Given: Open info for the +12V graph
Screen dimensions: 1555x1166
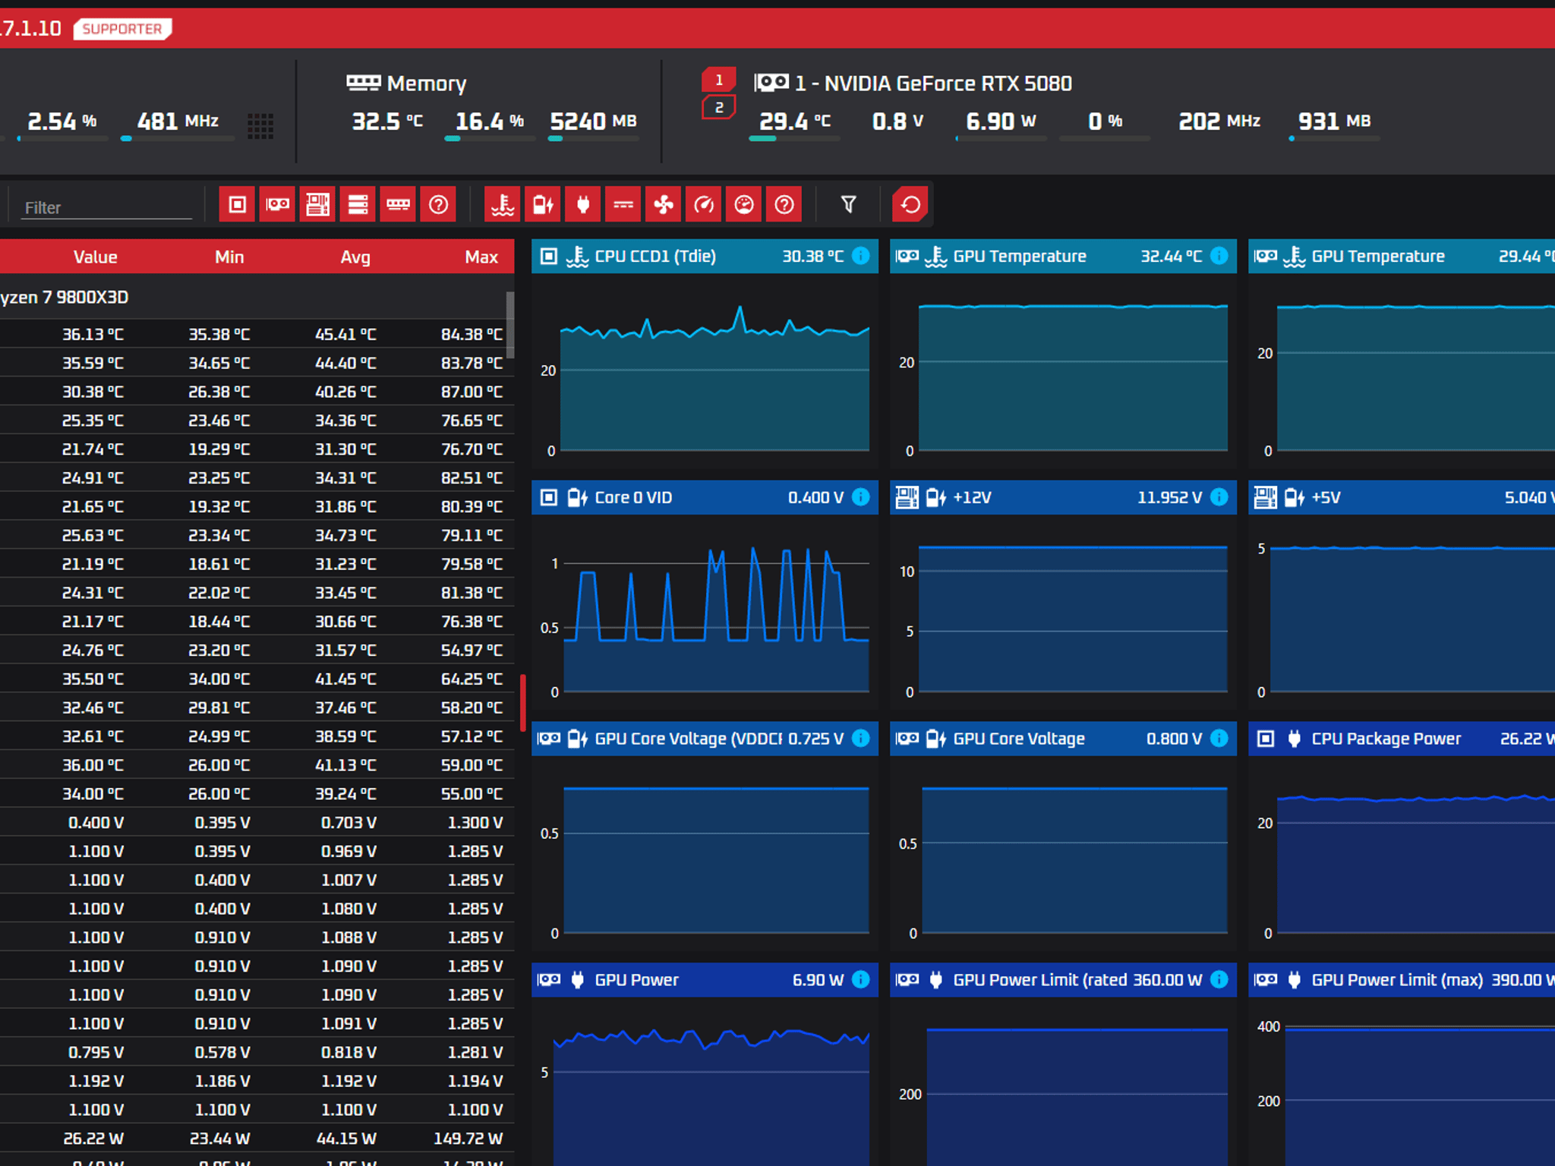Looking at the screenshot, I should 1219,496.
